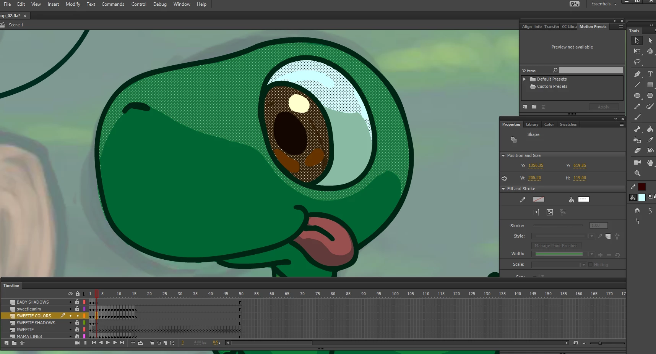Viewport: 656px width, 354px height.
Task: Select the Camera tool
Action: pyautogui.click(x=637, y=163)
